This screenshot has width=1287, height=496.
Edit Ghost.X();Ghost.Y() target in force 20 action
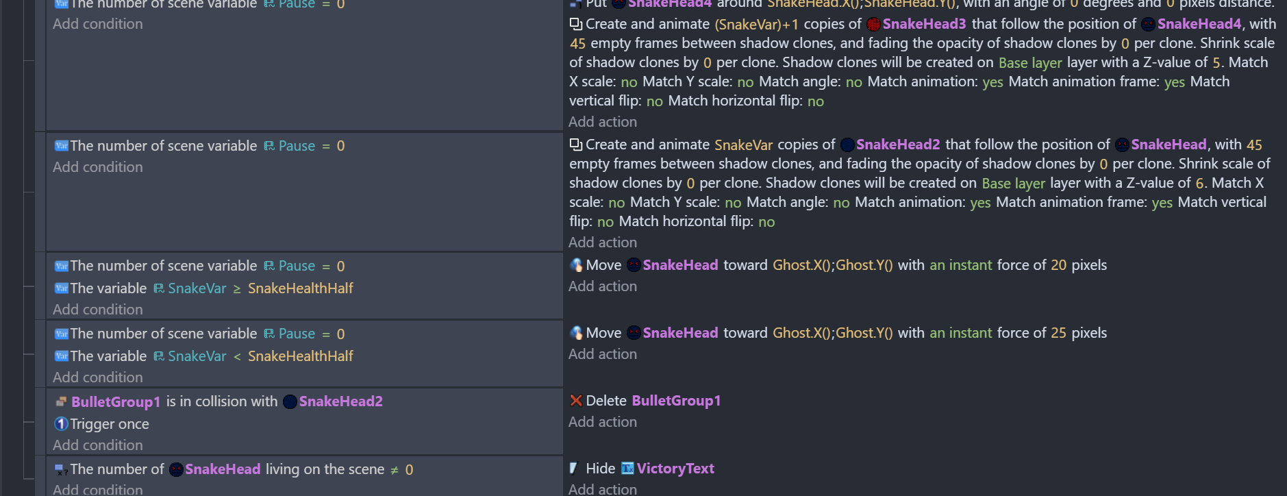tap(832, 265)
